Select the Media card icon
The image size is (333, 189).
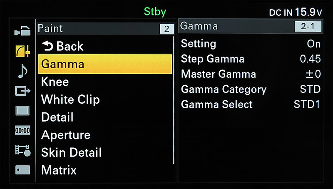pyautogui.click(x=22, y=170)
